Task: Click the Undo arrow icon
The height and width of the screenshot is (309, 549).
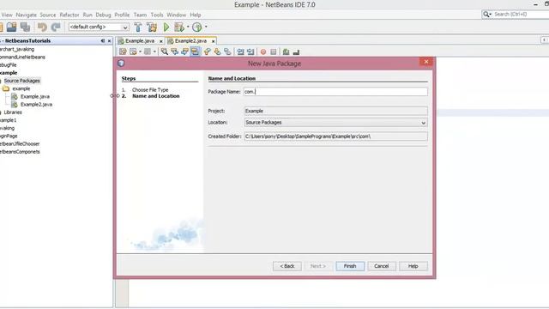Action: (42, 27)
